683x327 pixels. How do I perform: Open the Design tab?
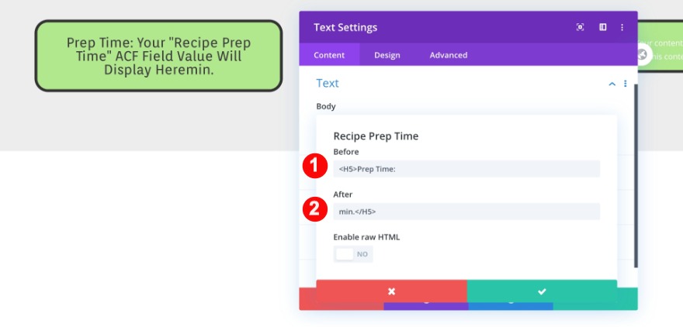coord(387,55)
